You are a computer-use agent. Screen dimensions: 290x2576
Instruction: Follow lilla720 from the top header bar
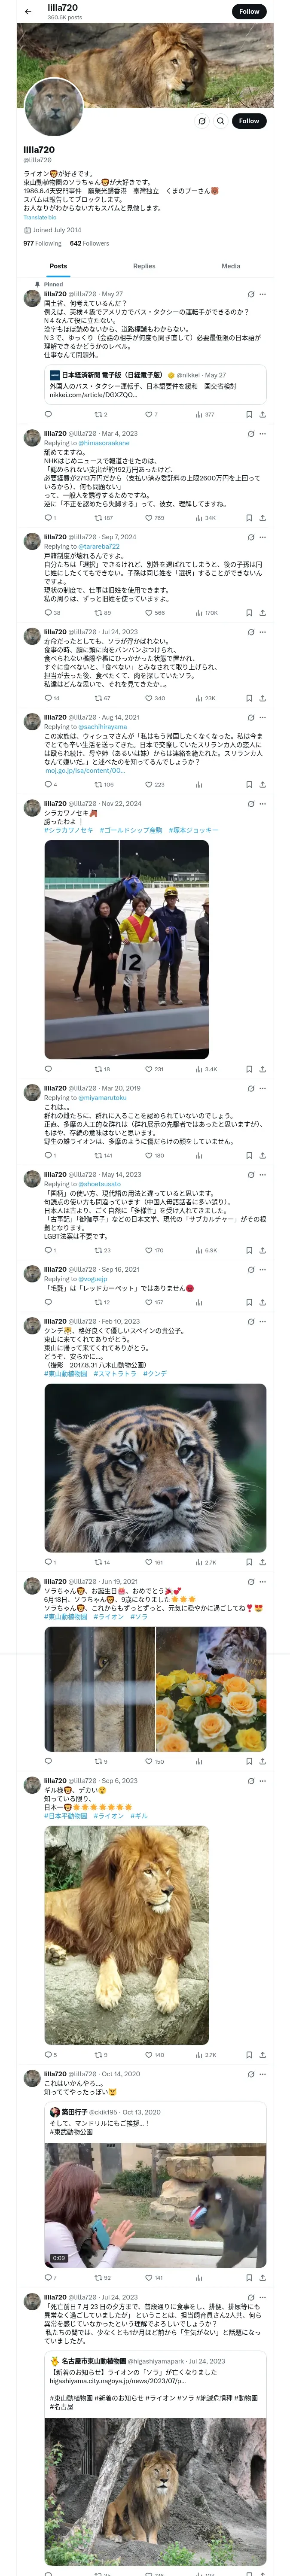(x=249, y=11)
